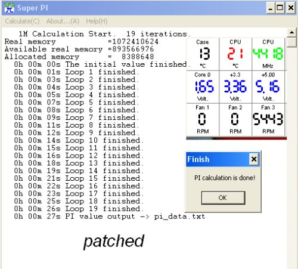Screen dimensions: 298x269
Task: Open the Help(H) menu
Action: click(97, 21)
